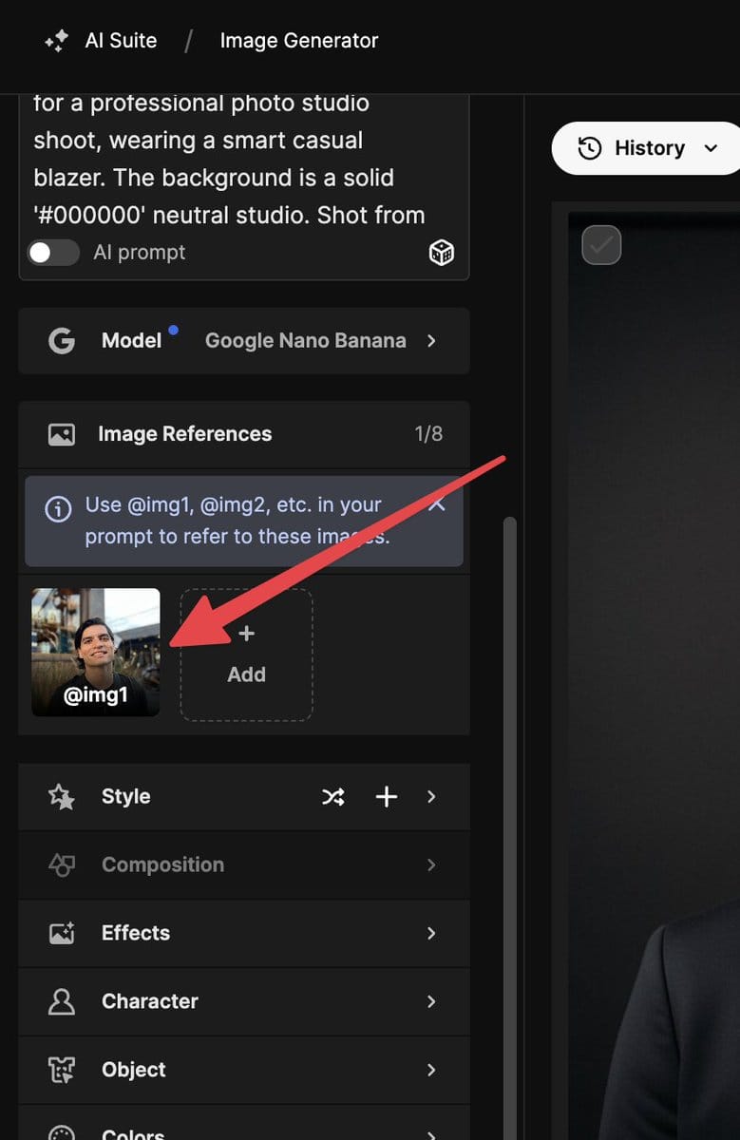
Task: Open the History dropdown
Action: point(647,148)
